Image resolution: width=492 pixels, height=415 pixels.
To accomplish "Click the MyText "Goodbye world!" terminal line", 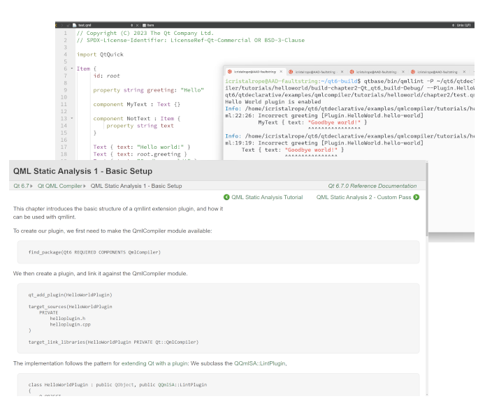I will click(312, 122).
